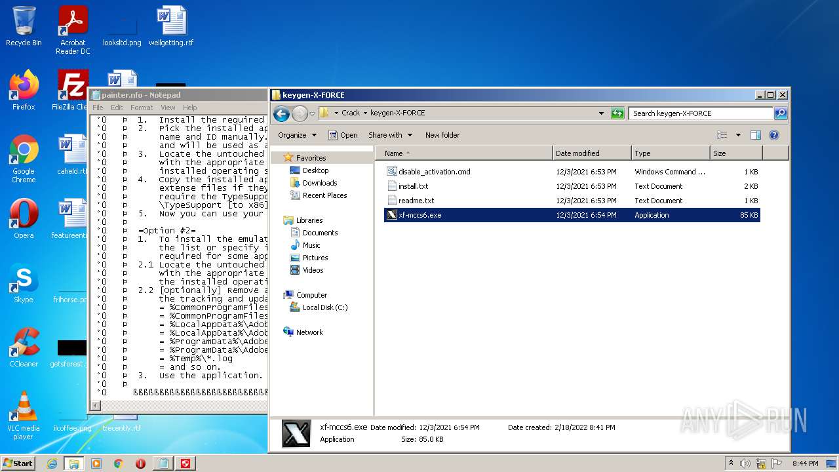Click New folder button
This screenshot has width=839, height=472.
point(442,135)
